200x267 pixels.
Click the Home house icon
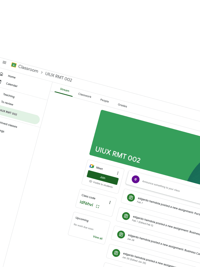click(1, 74)
